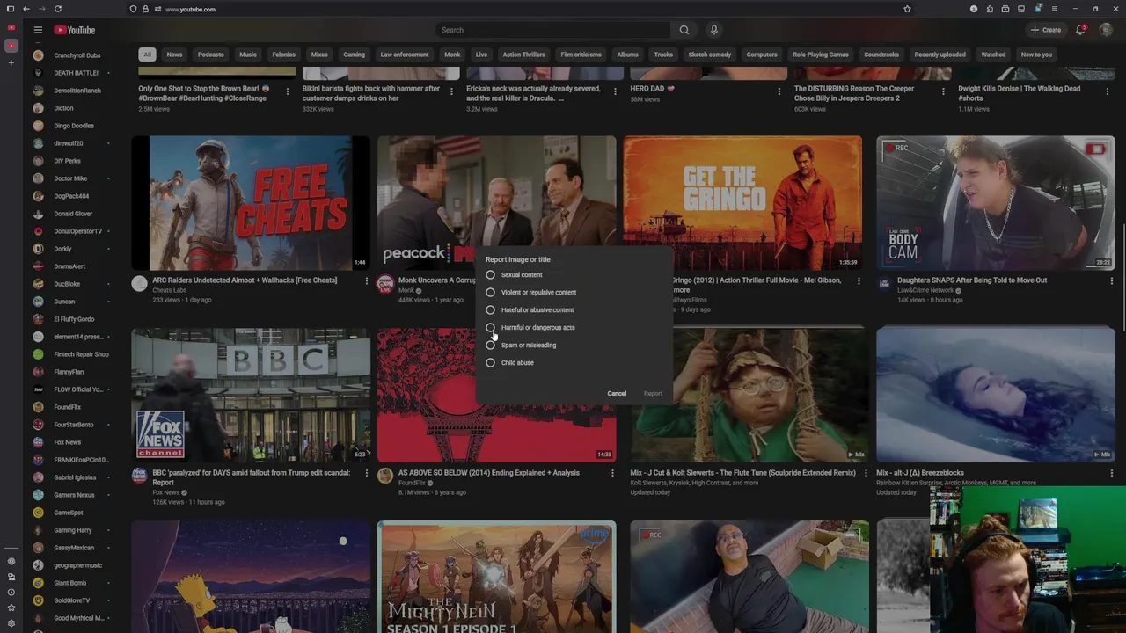Viewport: 1126px width, 633px height.
Task: Select the All filter chip
Action: (147, 55)
